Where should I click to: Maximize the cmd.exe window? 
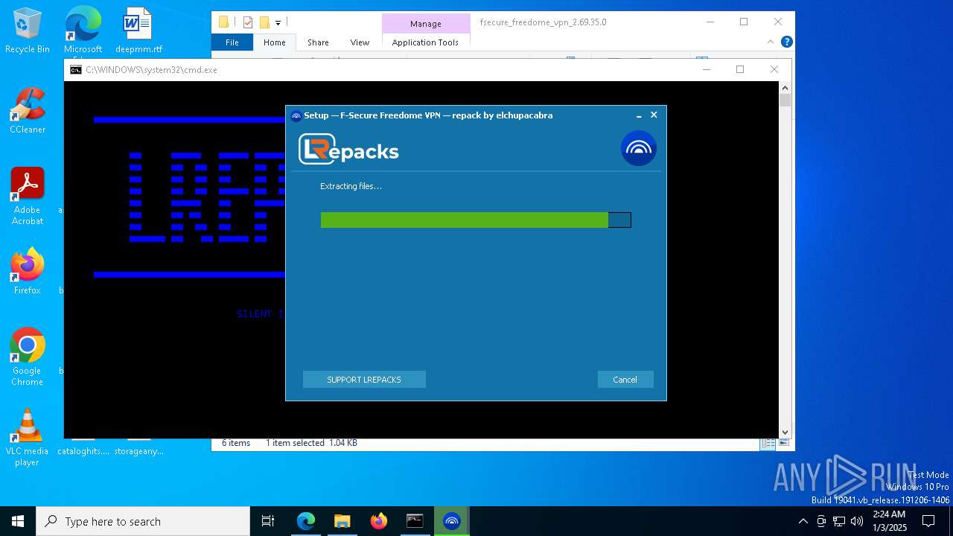[x=740, y=69]
